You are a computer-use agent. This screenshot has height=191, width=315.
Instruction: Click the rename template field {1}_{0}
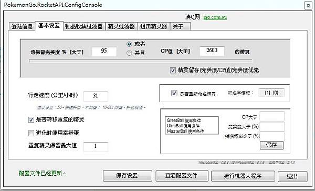(x=271, y=93)
